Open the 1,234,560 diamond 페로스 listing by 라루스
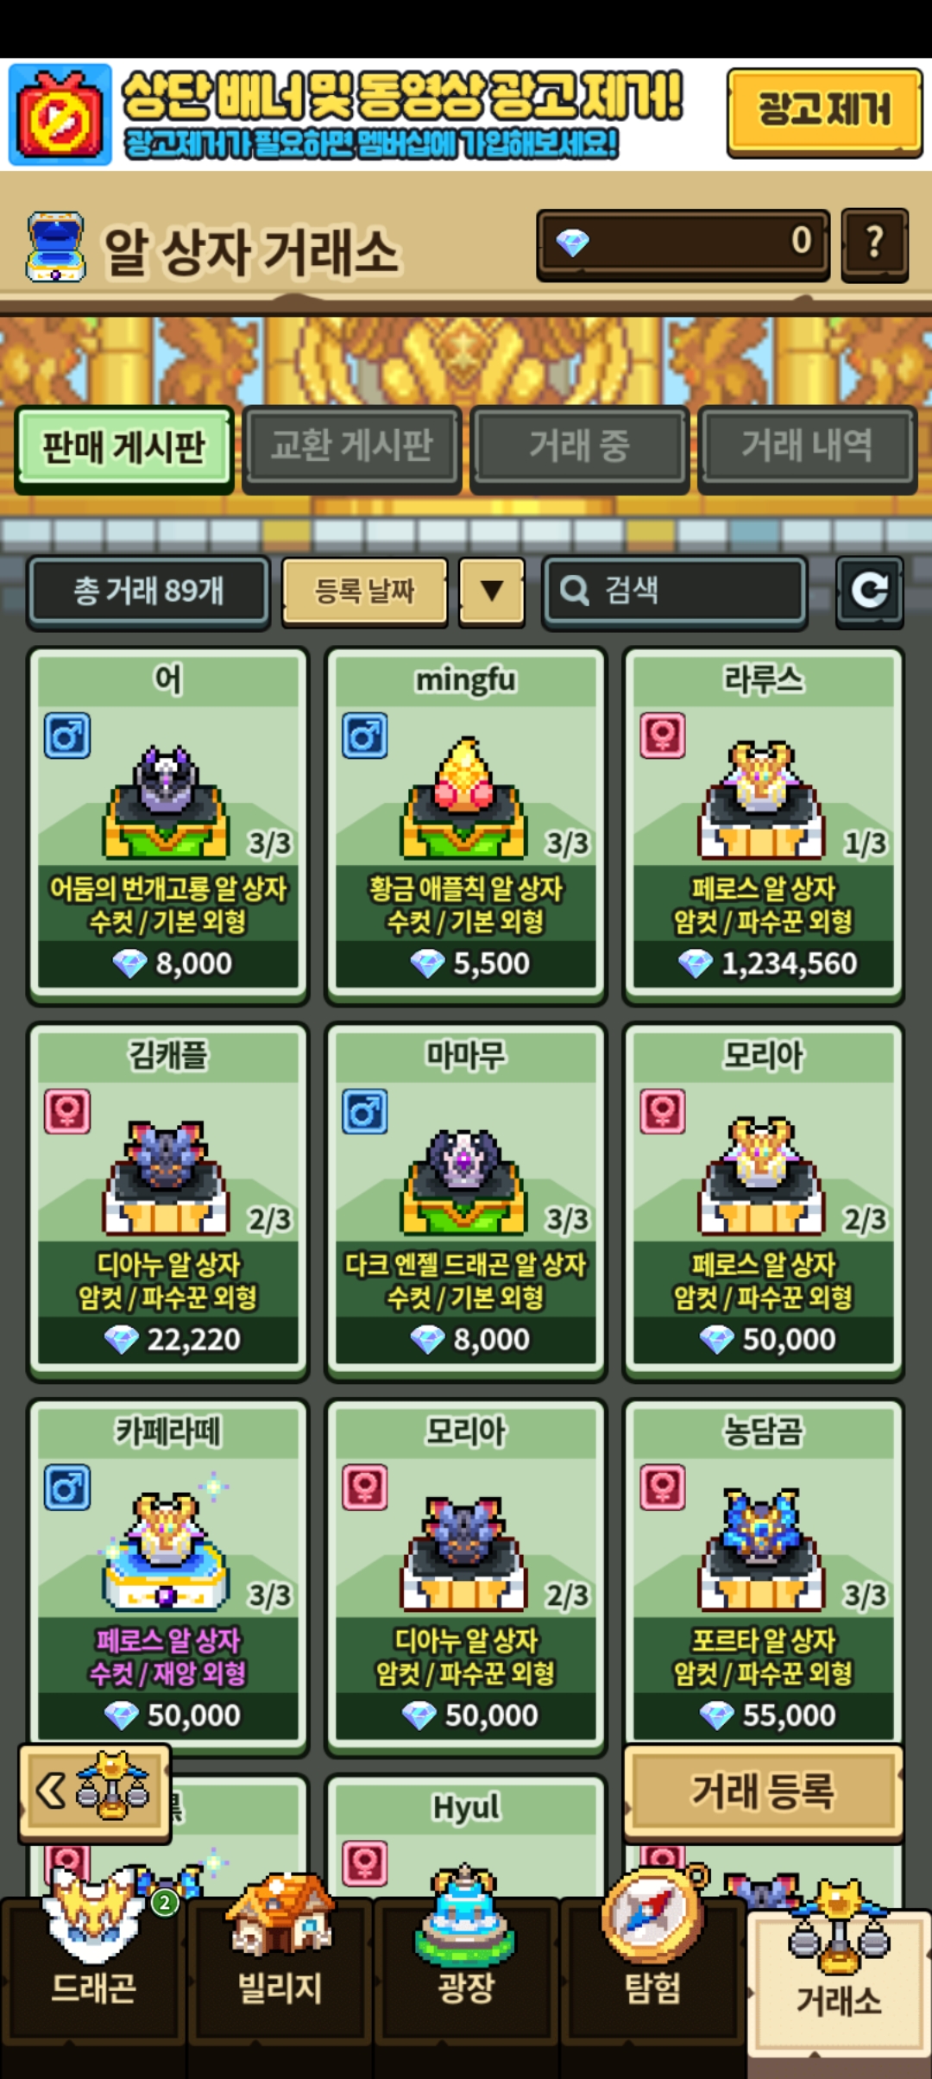Viewport: 932px width, 2079px height. pos(764,825)
